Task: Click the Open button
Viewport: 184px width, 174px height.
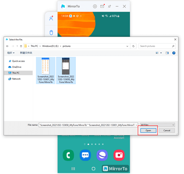Action: [x=148, y=131]
